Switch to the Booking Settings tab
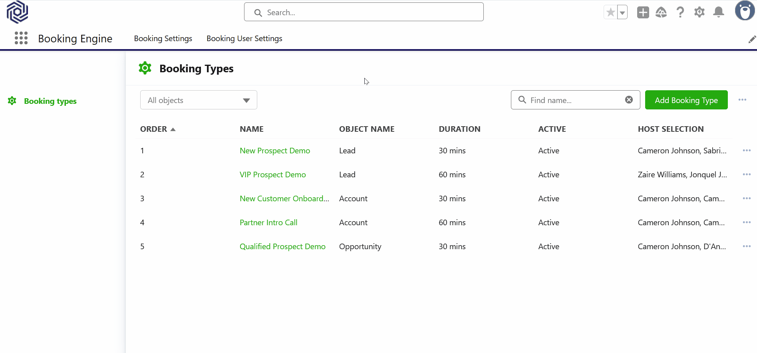 (x=163, y=39)
